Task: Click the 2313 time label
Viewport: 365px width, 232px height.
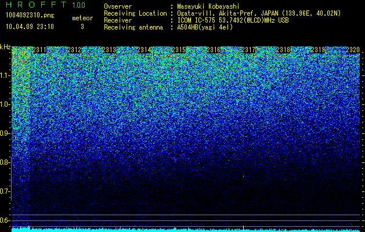Action: pos(109,50)
